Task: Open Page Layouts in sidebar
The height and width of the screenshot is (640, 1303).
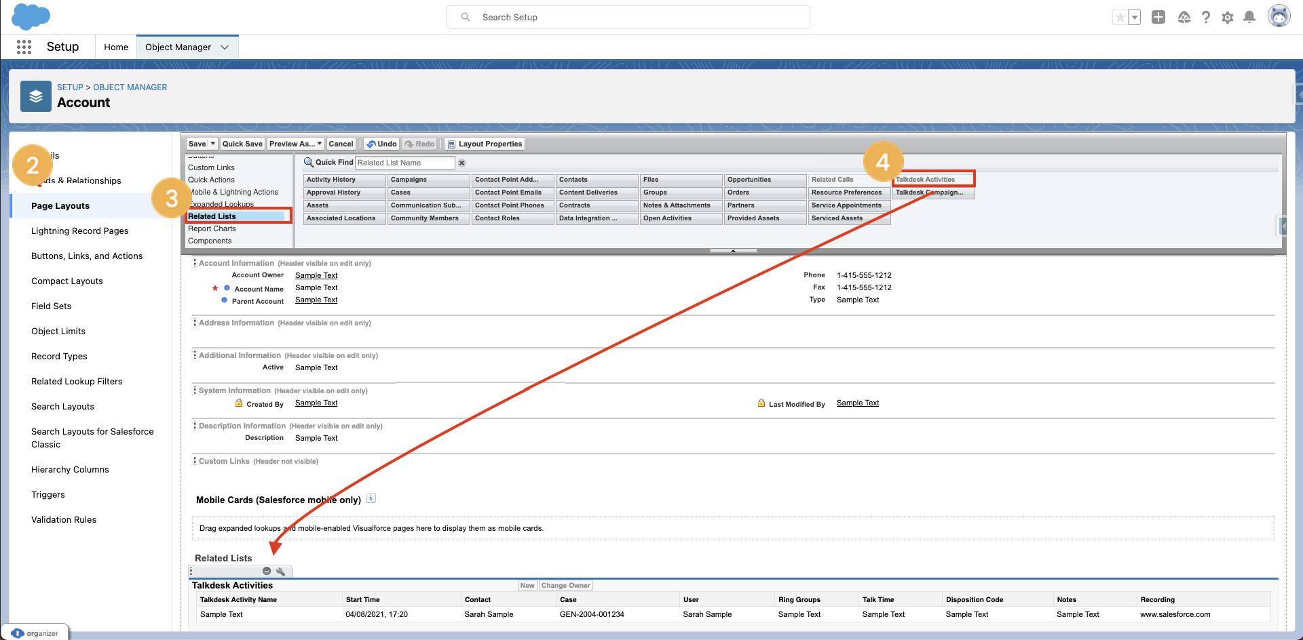Action: 60,206
